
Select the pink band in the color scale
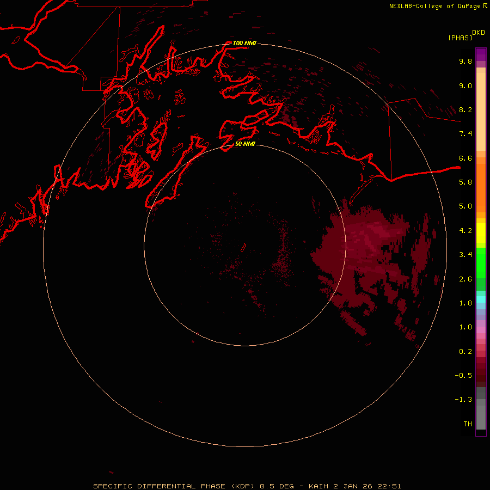[x=481, y=330]
